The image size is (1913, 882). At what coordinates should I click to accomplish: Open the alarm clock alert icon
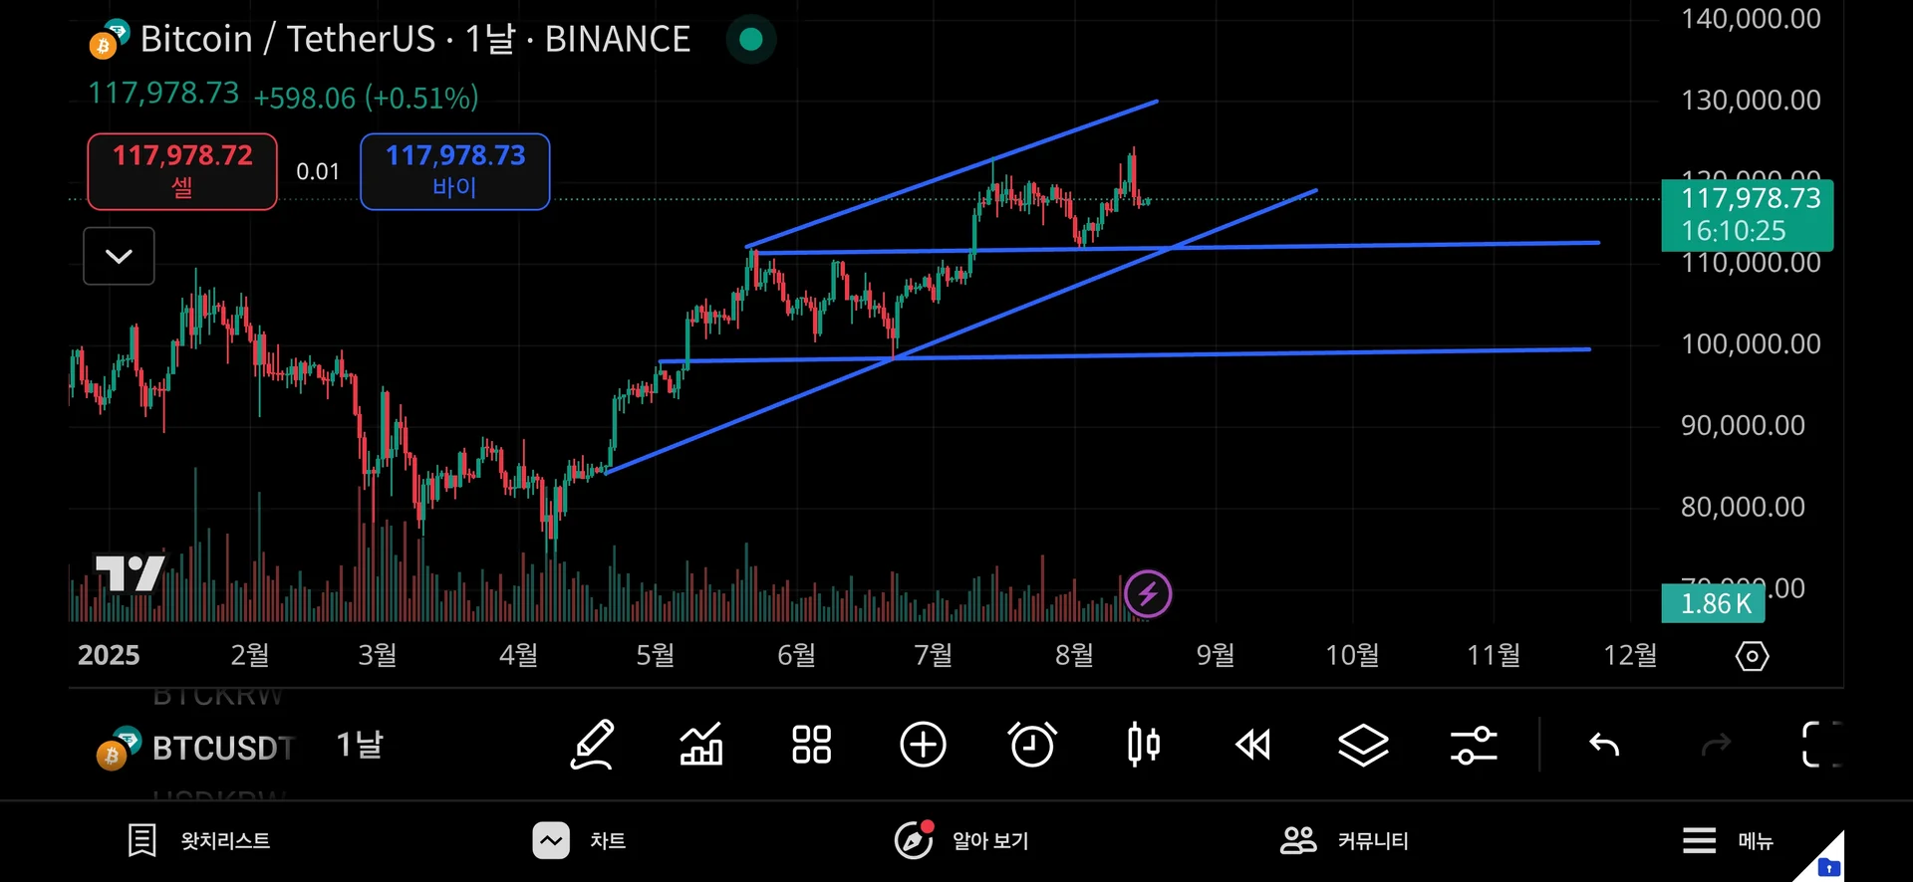click(x=1032, y=745)
